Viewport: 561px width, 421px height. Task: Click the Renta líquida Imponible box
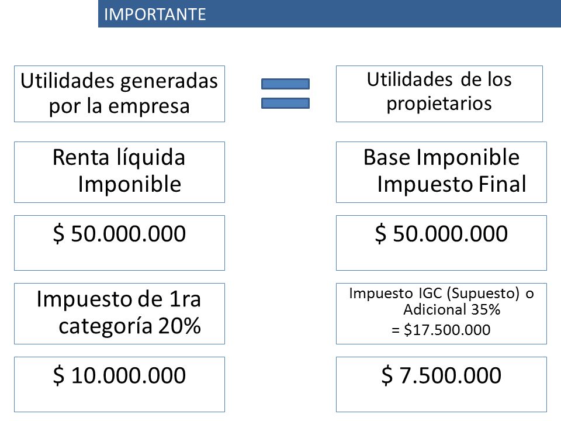point(119,172)
